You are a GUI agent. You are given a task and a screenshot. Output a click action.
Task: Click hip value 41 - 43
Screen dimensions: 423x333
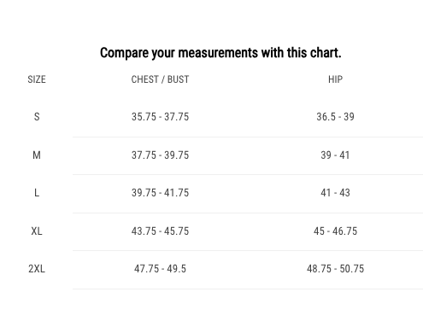tap(335, 193)
